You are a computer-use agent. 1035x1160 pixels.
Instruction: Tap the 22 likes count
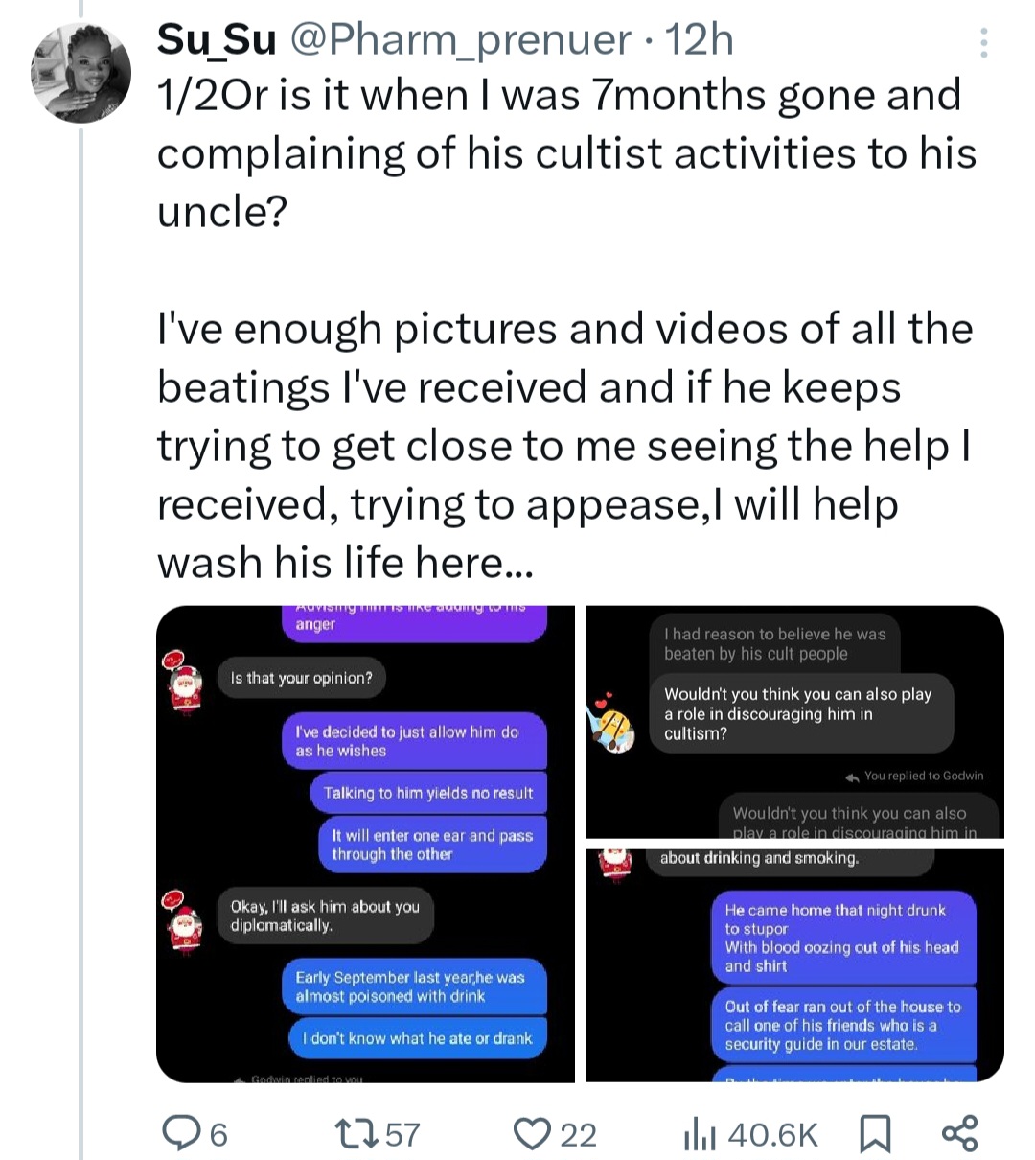[578, 1135]
